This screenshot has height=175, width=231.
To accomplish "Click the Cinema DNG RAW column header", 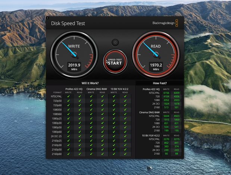I will pyautogui.click(x=97, y=89).
